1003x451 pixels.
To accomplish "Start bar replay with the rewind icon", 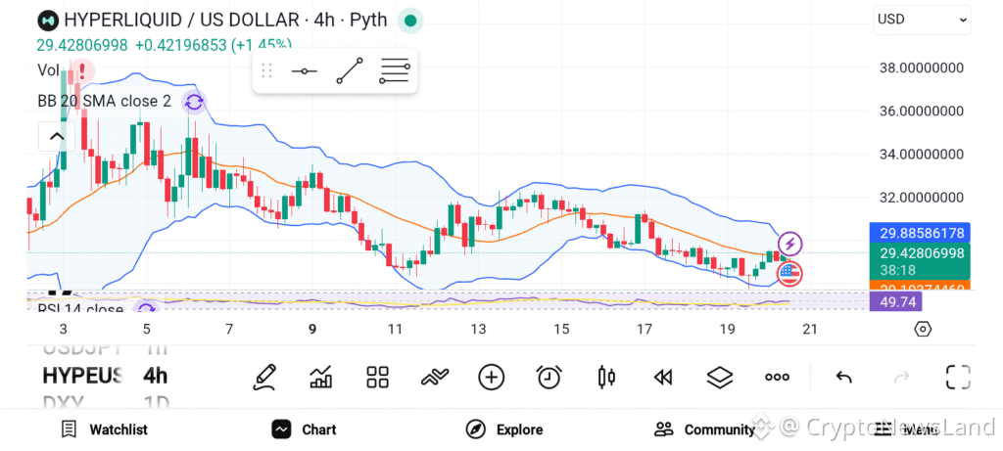I will click(663, 378).
